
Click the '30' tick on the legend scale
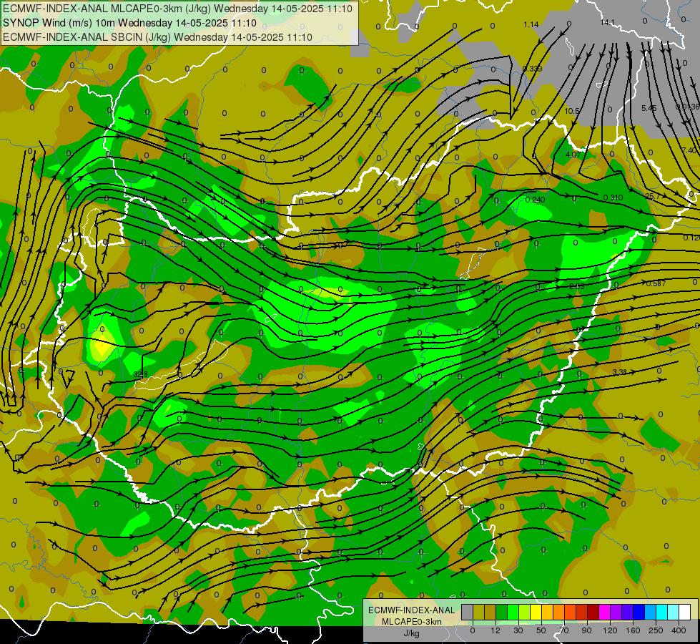tap(518, 630)
